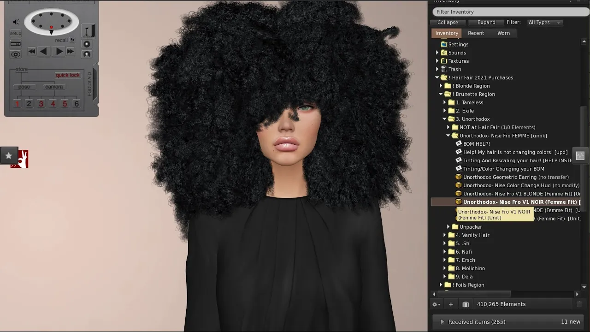Select store slot 1

(x=17, y=104)
